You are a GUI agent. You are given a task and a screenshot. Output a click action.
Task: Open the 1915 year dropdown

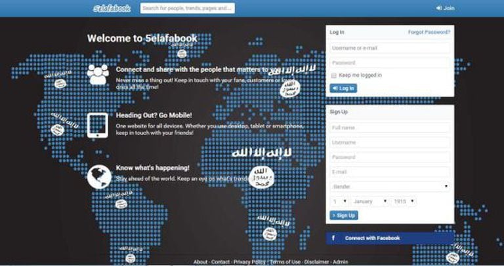pyautogui.click(x=404, y=202)
